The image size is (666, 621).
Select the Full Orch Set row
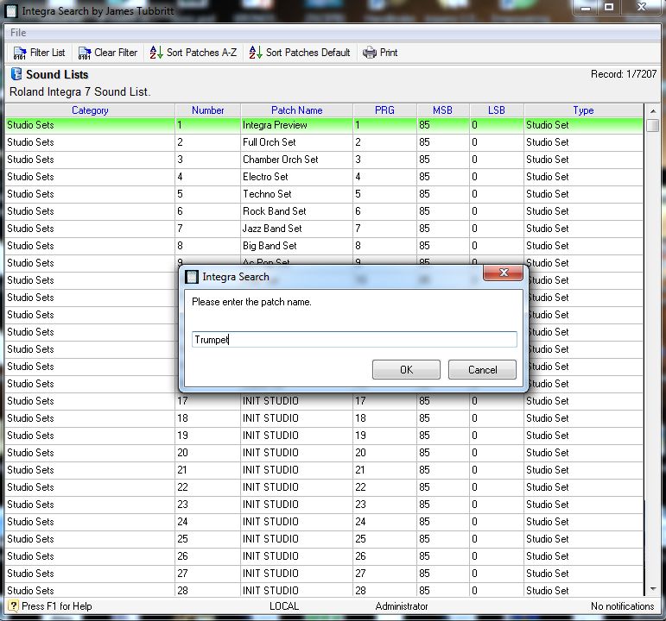(x=324, y=142)
